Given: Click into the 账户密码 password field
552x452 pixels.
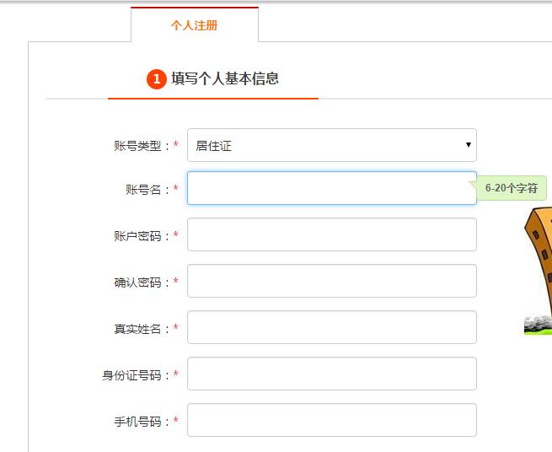Looking at the screenshot, I should point(331,234).
